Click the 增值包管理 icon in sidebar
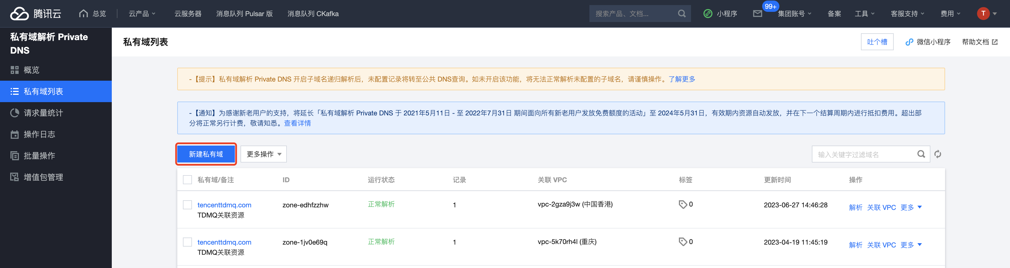Viewport: 1010px width, 268px height. (14, 177)
